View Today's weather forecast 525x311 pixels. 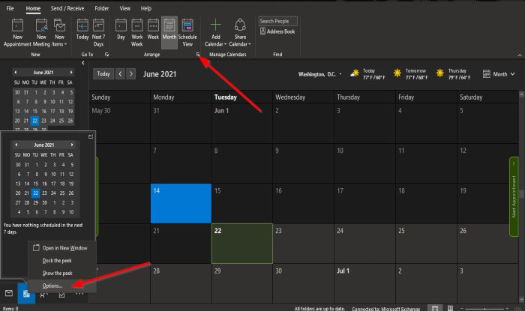click(367, 74)
